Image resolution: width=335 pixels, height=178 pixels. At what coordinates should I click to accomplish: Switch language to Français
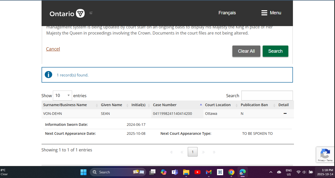point(227,13)
